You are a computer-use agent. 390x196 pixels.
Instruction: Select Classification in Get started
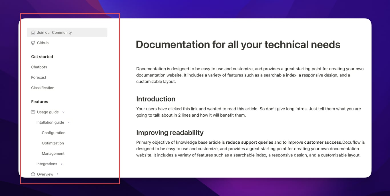tap(43, 88)
